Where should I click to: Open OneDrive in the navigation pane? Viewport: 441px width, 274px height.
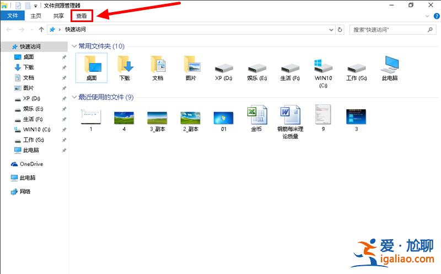point(31,164)
